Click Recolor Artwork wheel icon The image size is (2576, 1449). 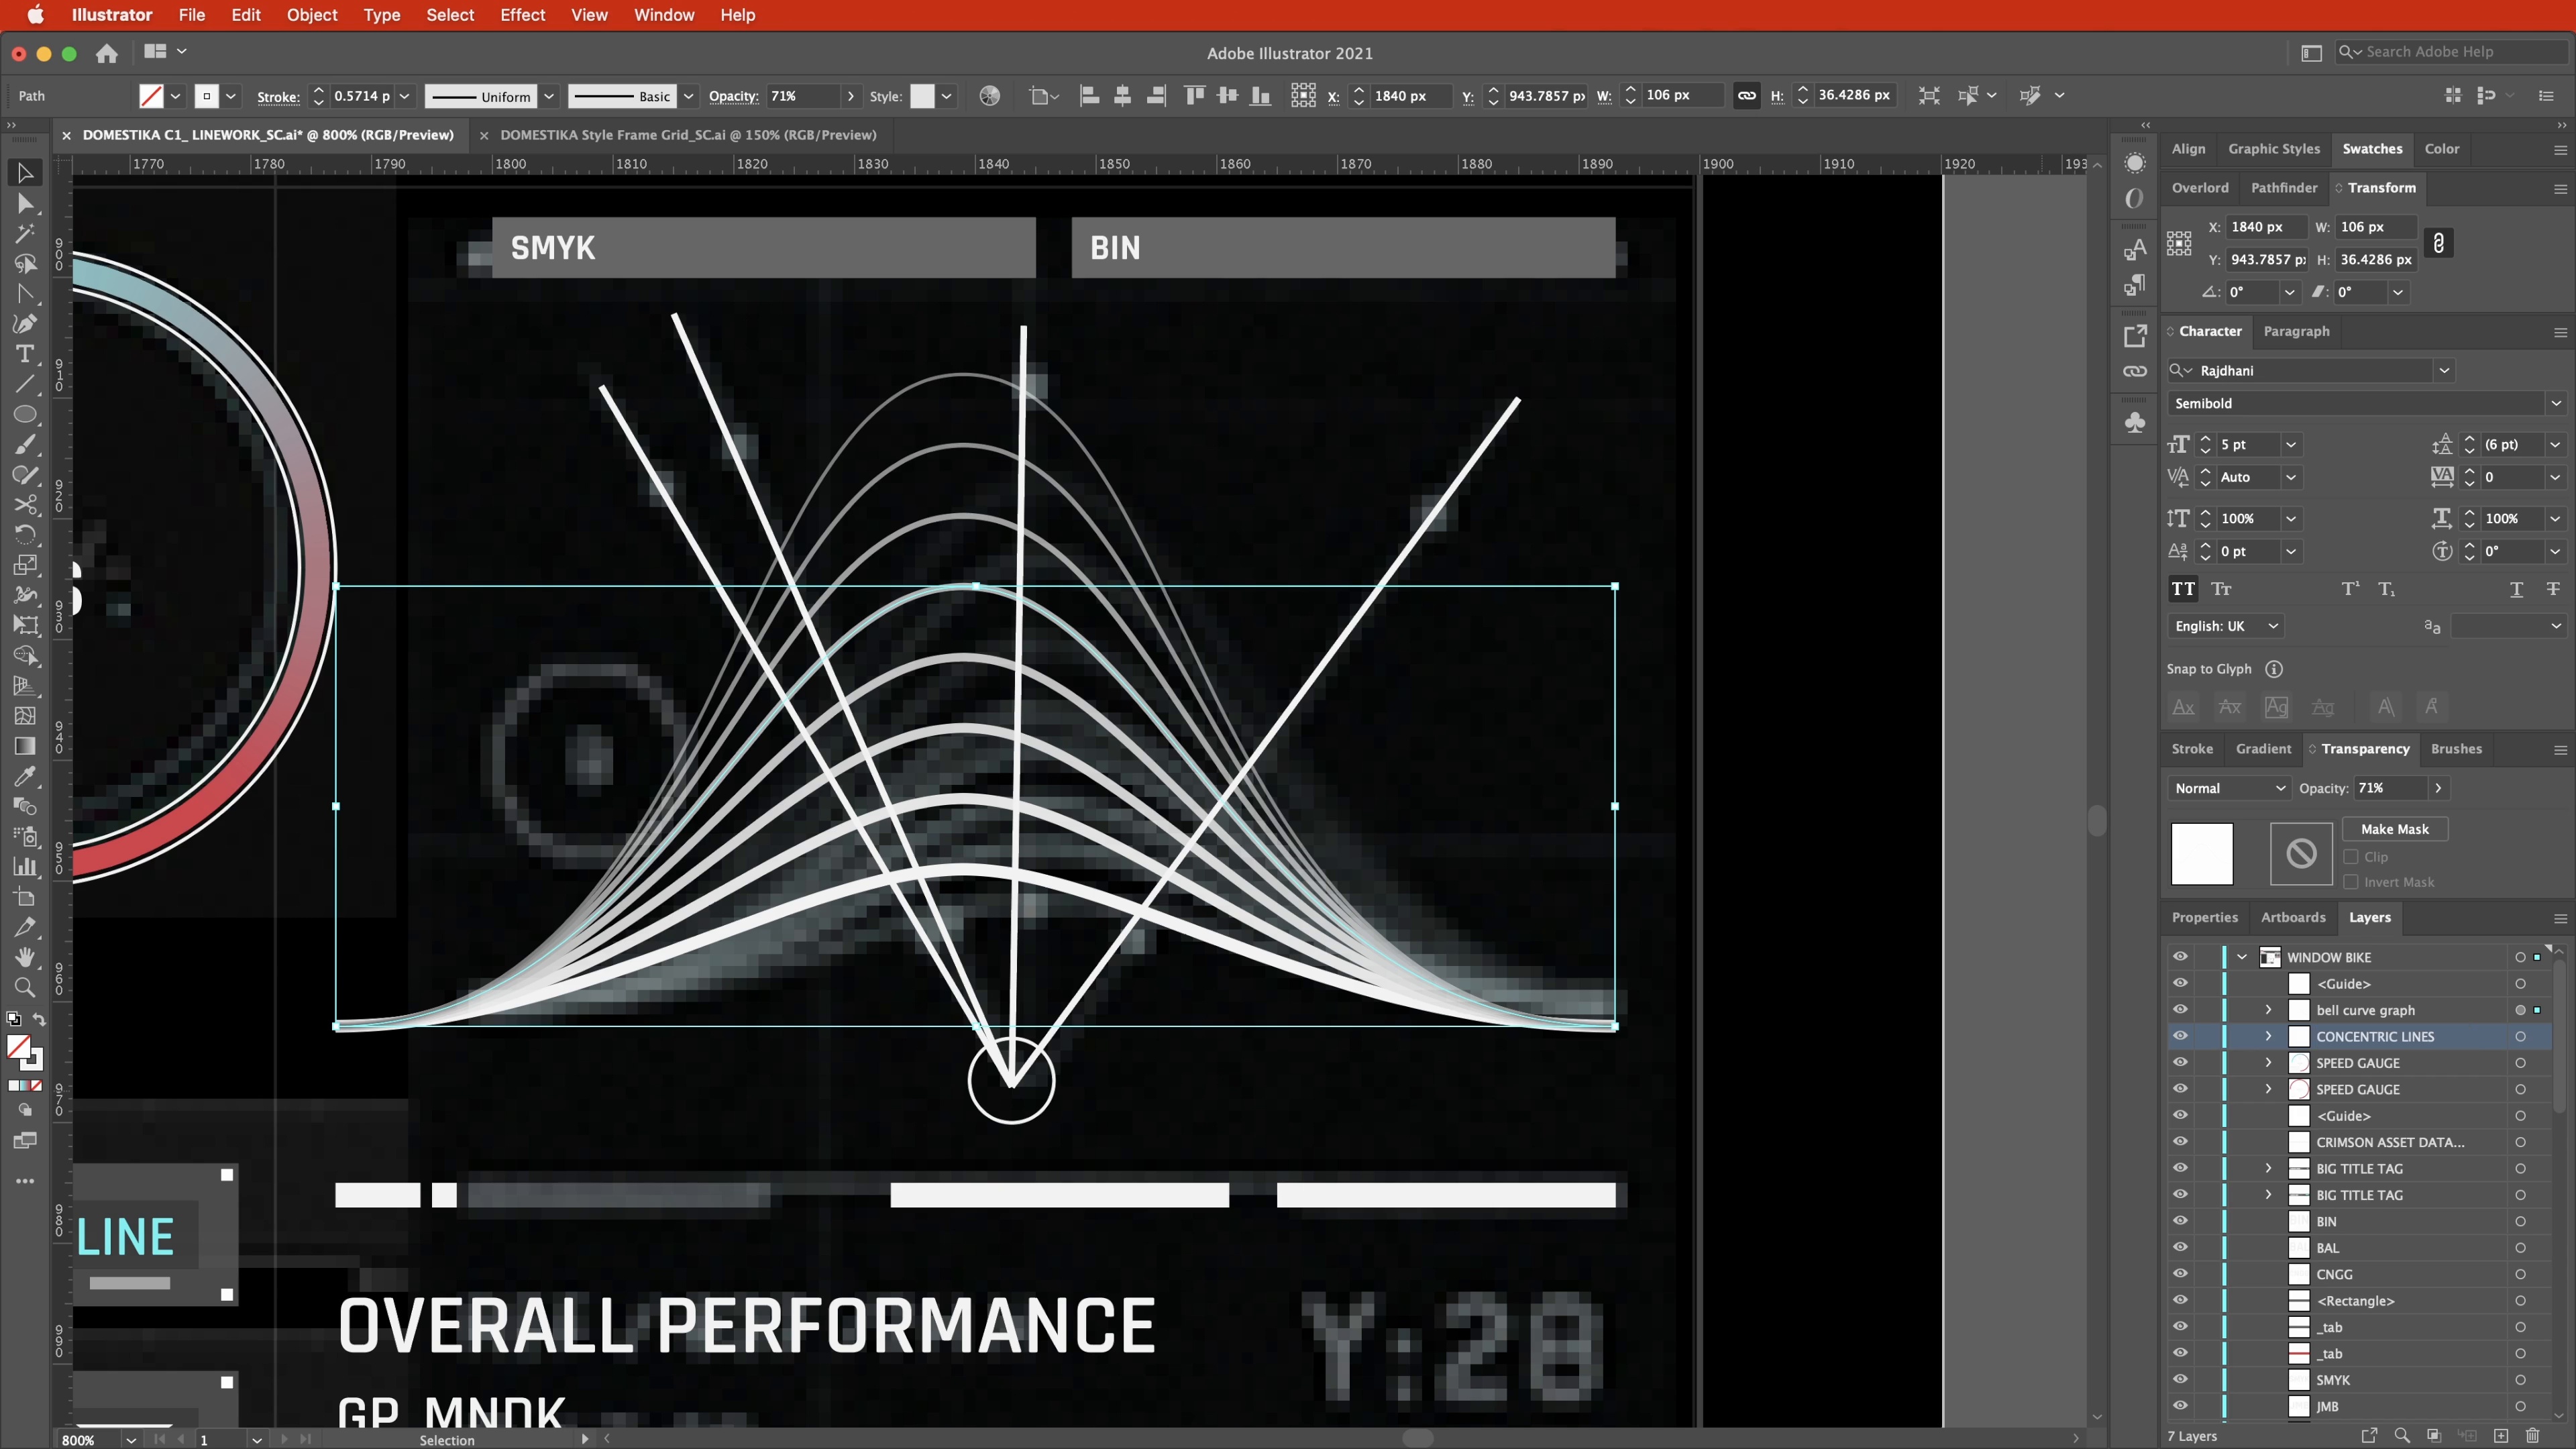click(989, 96)
